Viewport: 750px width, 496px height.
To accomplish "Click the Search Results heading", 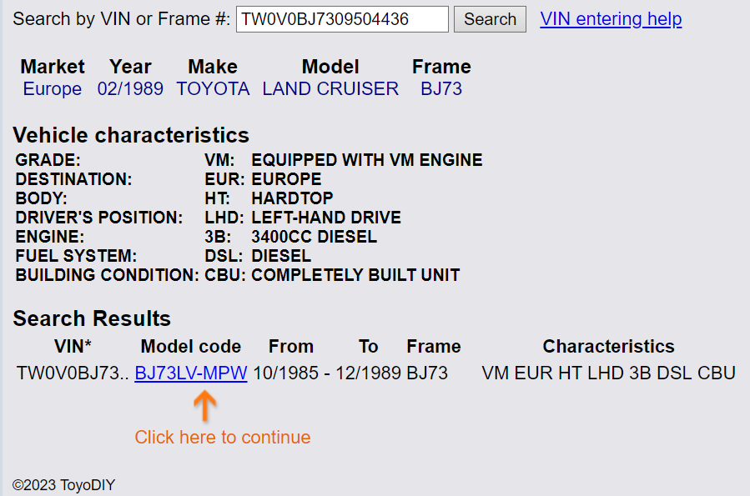I will point(92,318).
